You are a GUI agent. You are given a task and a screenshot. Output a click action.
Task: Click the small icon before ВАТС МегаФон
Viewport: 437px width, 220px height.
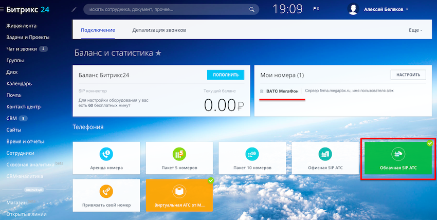point(262,91)
